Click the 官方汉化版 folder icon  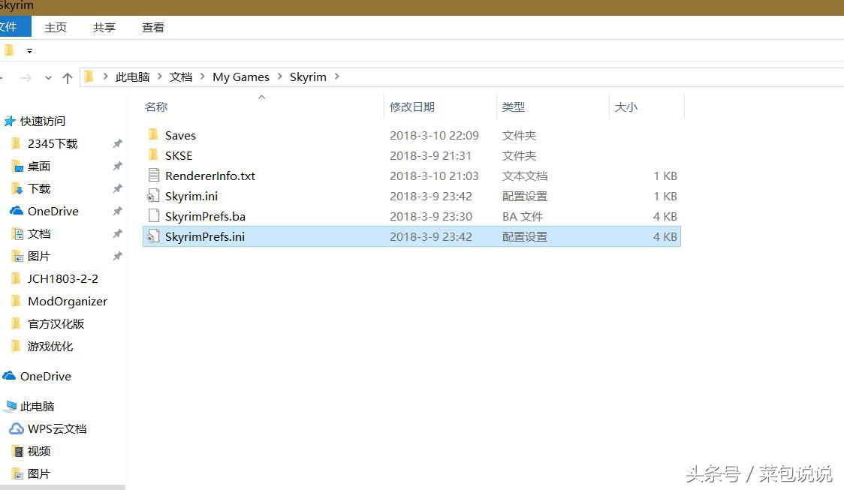point(17,324)
